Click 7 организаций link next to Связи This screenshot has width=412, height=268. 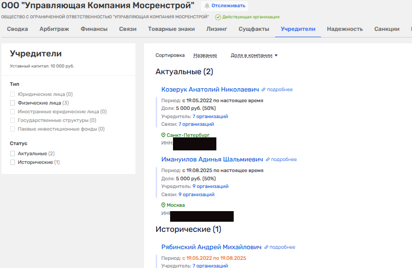[196, 124]
